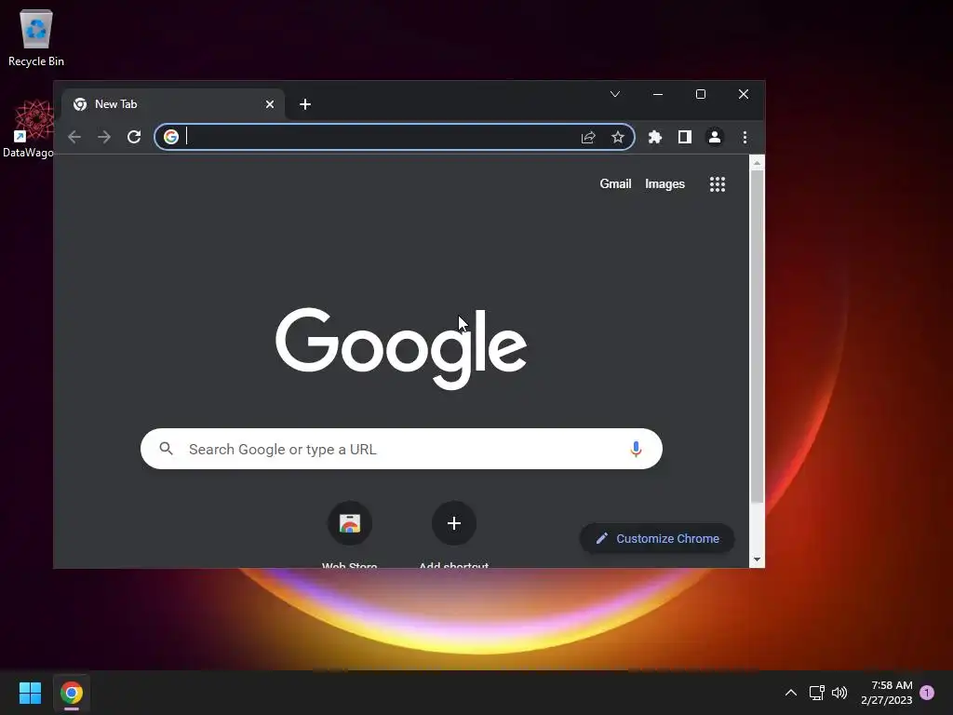Select the Recycle Bin desktop icon
The width and height of the screenshot is (953, 715).
36,38
